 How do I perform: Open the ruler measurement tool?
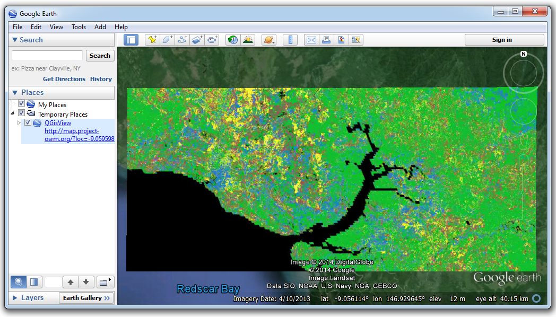(x=290, y=40)
